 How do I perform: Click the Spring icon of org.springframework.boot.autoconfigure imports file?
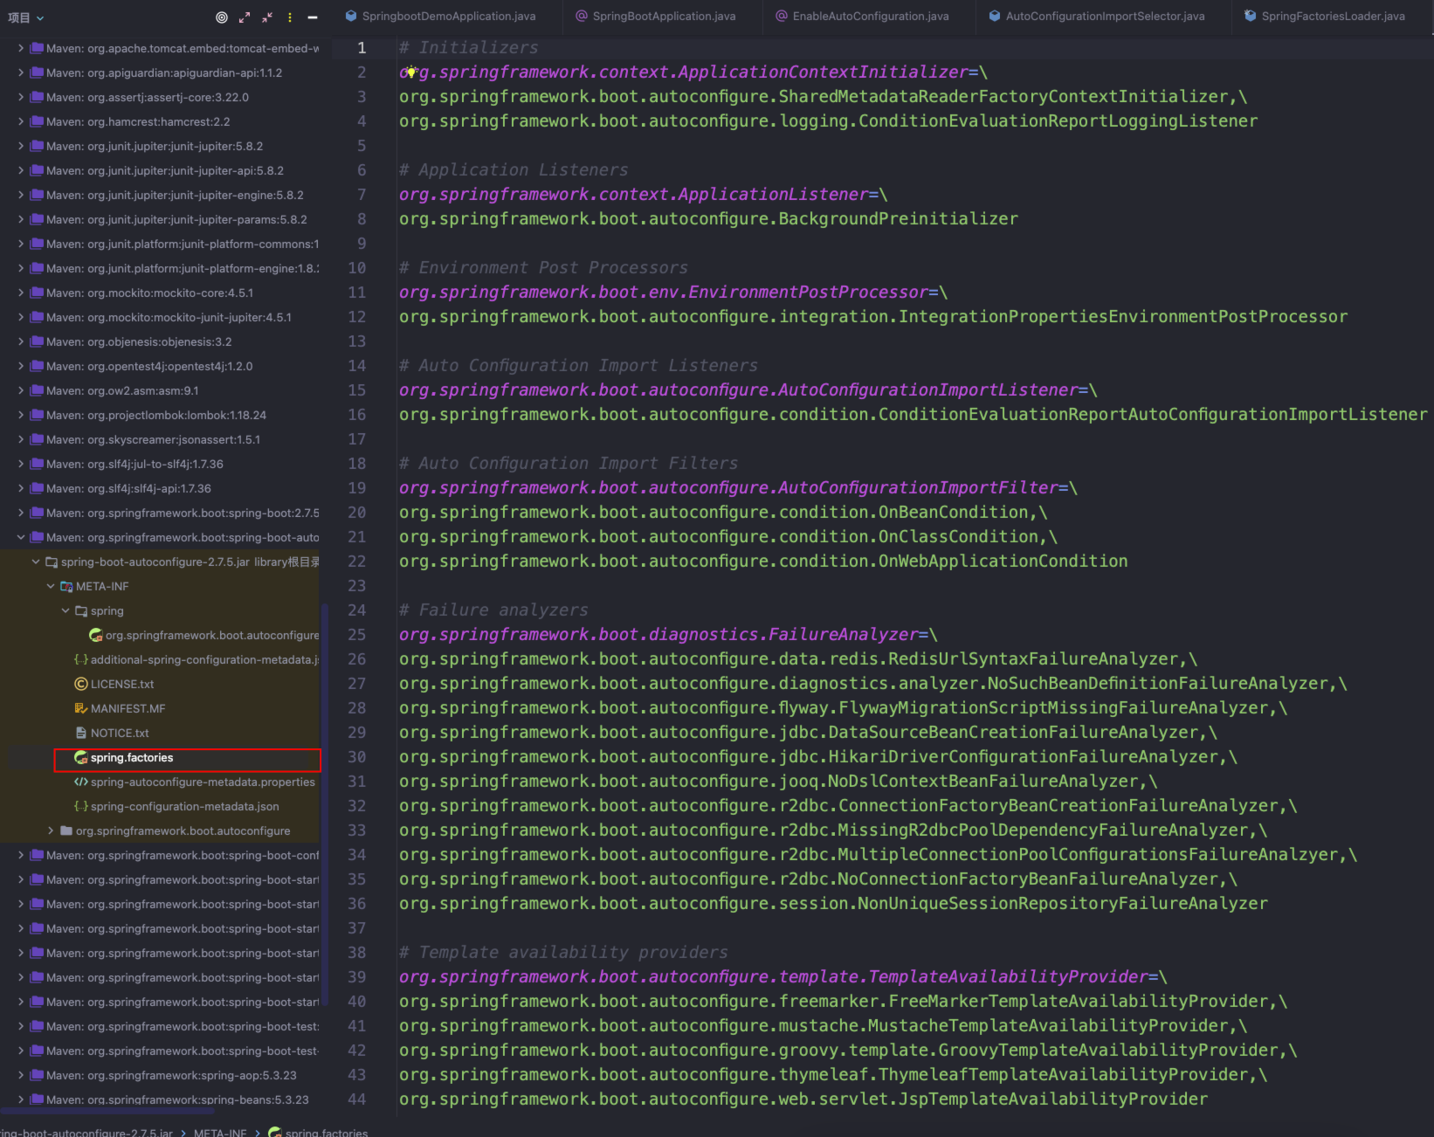coord(96,636)
